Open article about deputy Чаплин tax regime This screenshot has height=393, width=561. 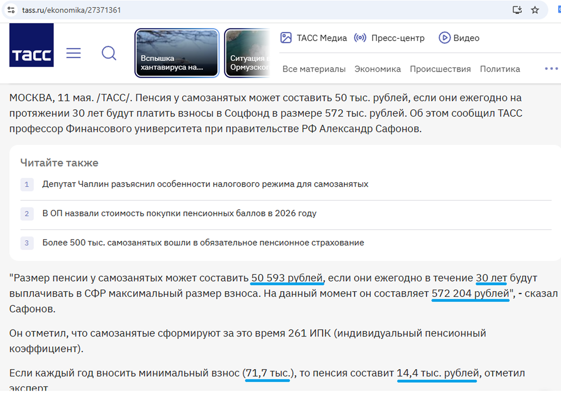click(205, 184)
